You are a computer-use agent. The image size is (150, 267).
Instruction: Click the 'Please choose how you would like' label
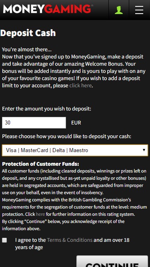(x=66, y=137)
